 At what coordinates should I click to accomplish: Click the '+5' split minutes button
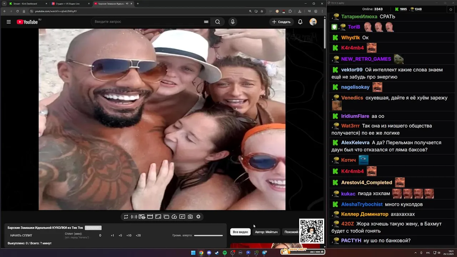point(120,235)
